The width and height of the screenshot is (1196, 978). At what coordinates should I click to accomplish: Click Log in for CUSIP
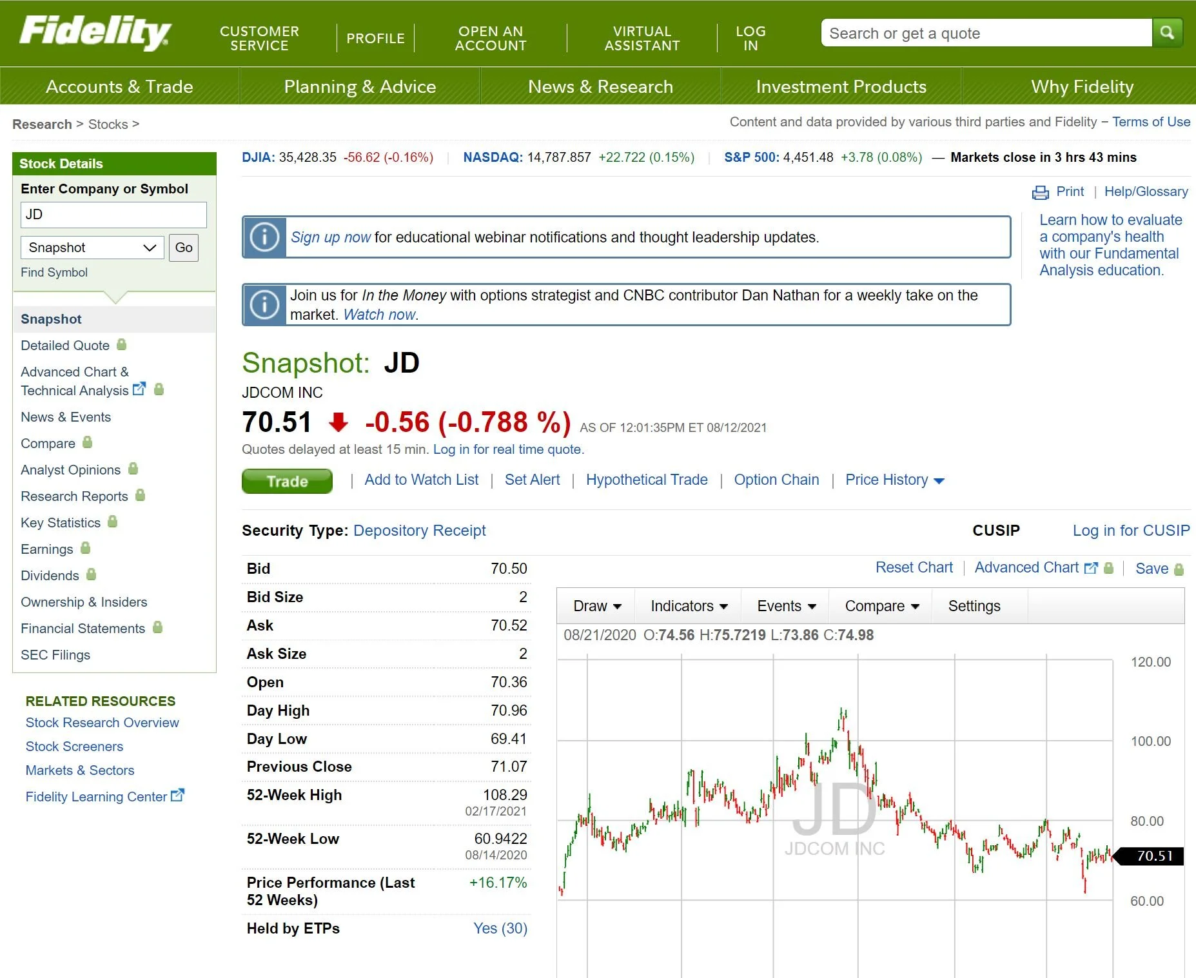pos(1131,531)
